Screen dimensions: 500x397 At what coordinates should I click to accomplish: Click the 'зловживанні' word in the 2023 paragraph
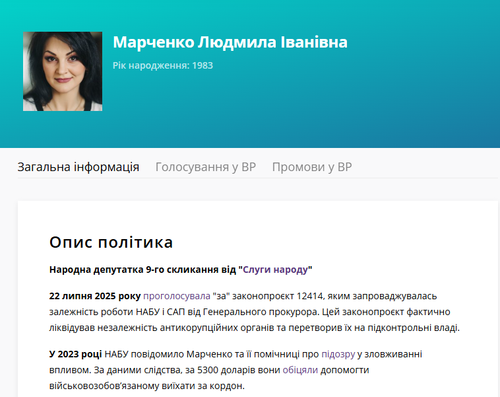[395, 354]
